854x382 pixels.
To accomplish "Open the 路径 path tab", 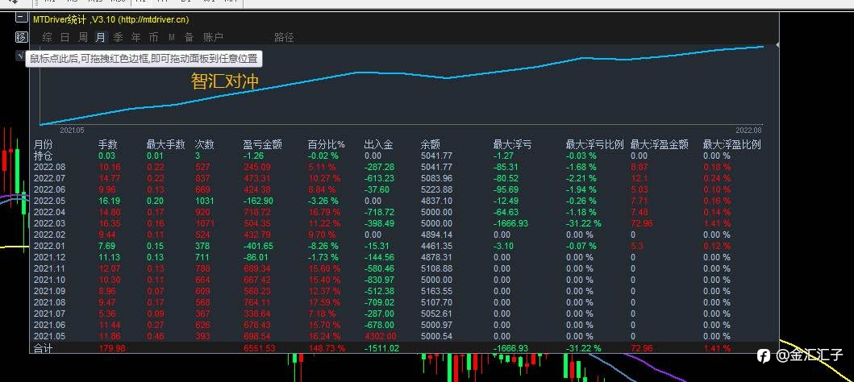I will [x=284, y=38].
